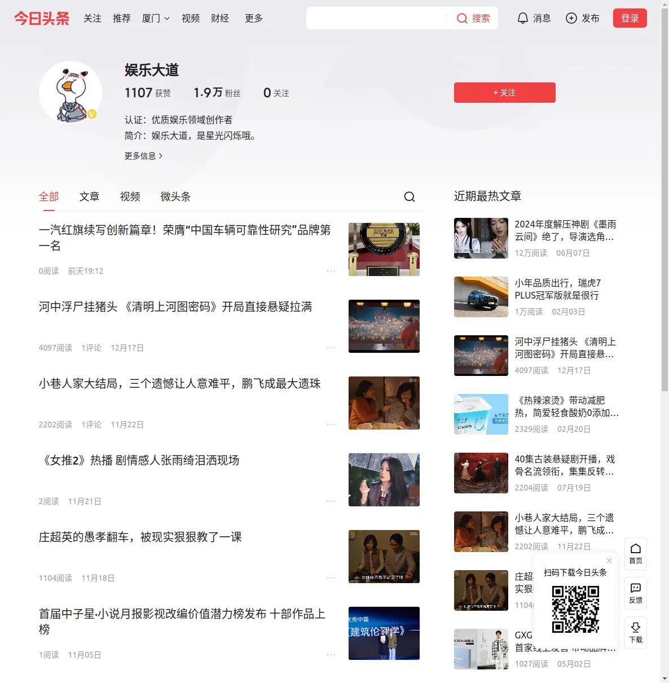Open more options for 中子星 article
669x683 pixels.
point(331,655)
